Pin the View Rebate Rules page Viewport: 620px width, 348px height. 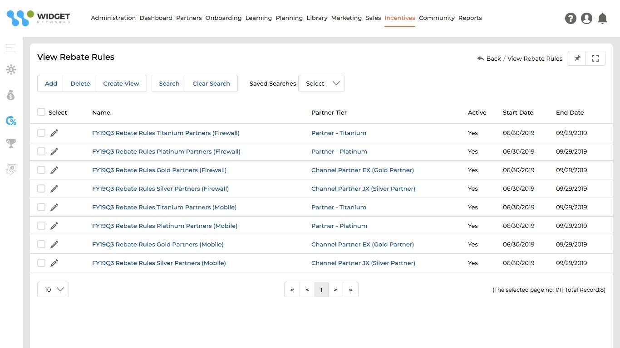576,58
